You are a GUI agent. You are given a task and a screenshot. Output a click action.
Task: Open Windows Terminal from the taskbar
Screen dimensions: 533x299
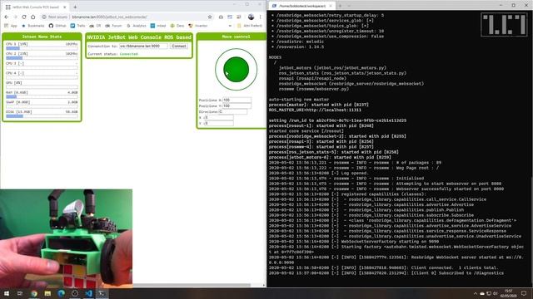[x=102, y=293]
